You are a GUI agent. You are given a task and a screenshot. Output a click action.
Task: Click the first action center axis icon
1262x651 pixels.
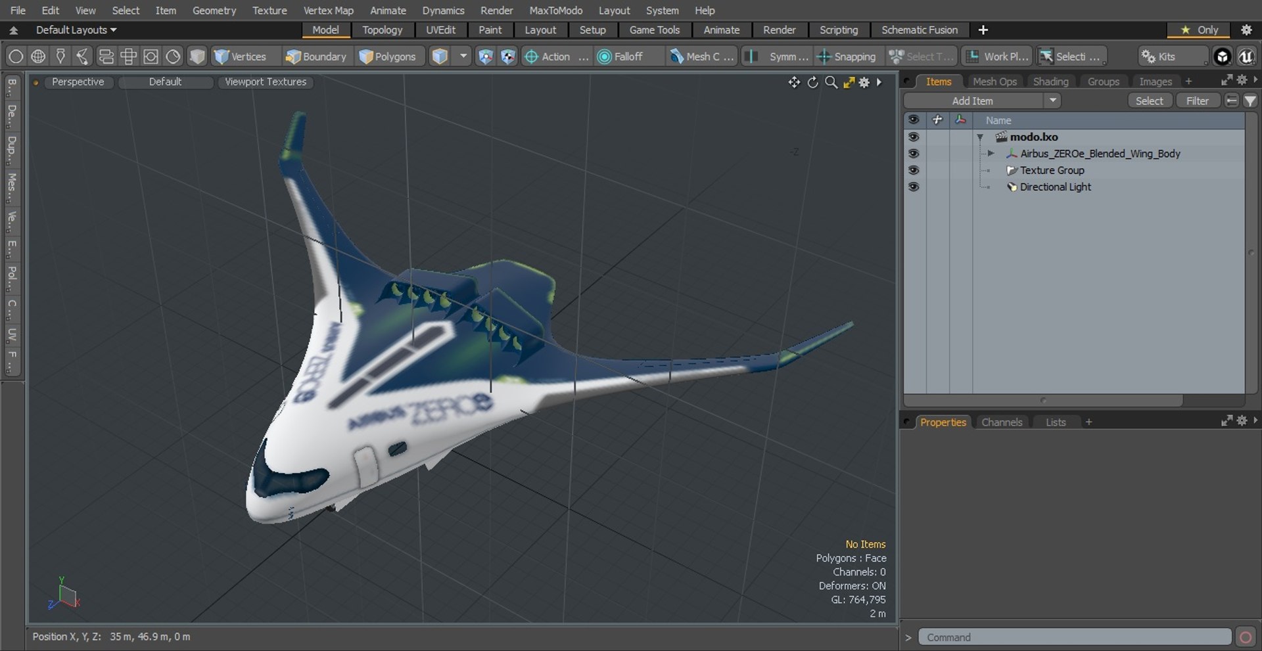(485, 56)
